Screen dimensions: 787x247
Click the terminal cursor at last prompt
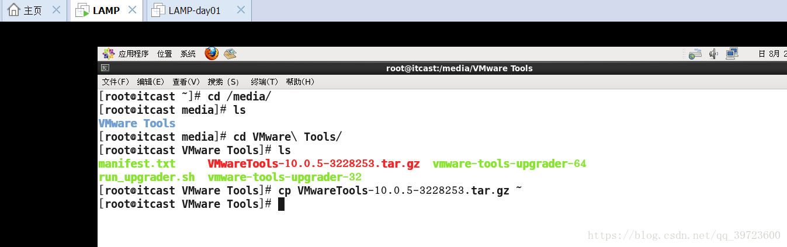point(281,204)
